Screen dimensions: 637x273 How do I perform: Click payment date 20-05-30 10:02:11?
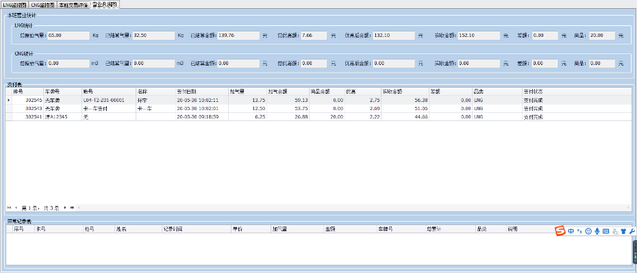pyautogui.click(x=202, y=100)
